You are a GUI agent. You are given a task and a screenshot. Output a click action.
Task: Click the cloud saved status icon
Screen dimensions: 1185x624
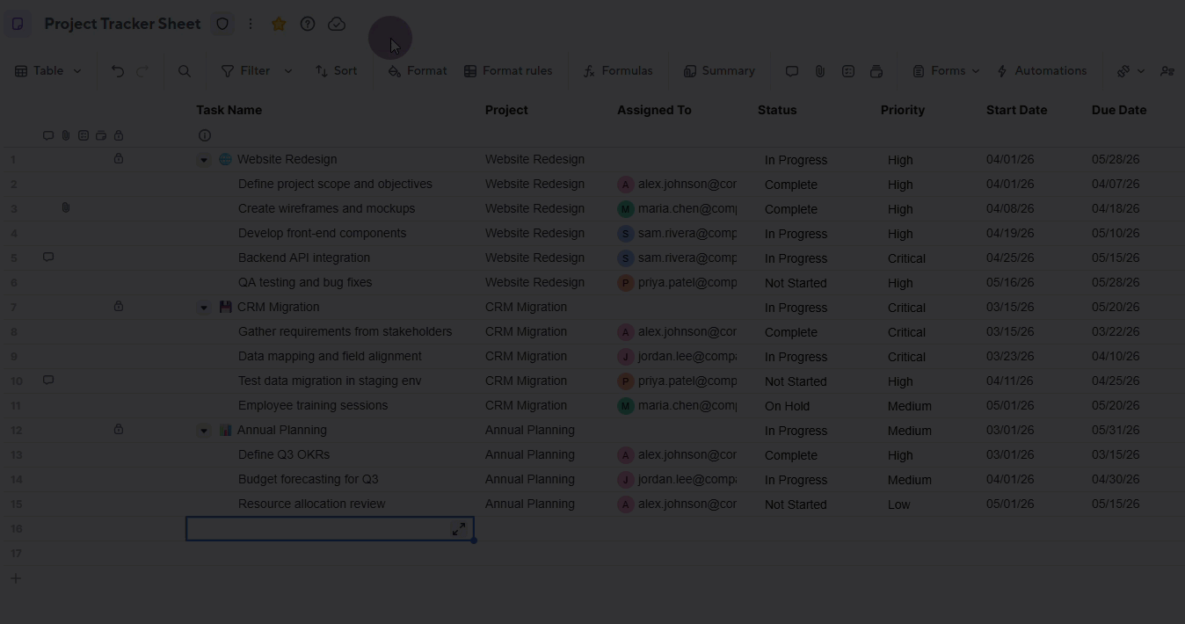(x=337, y=24)
